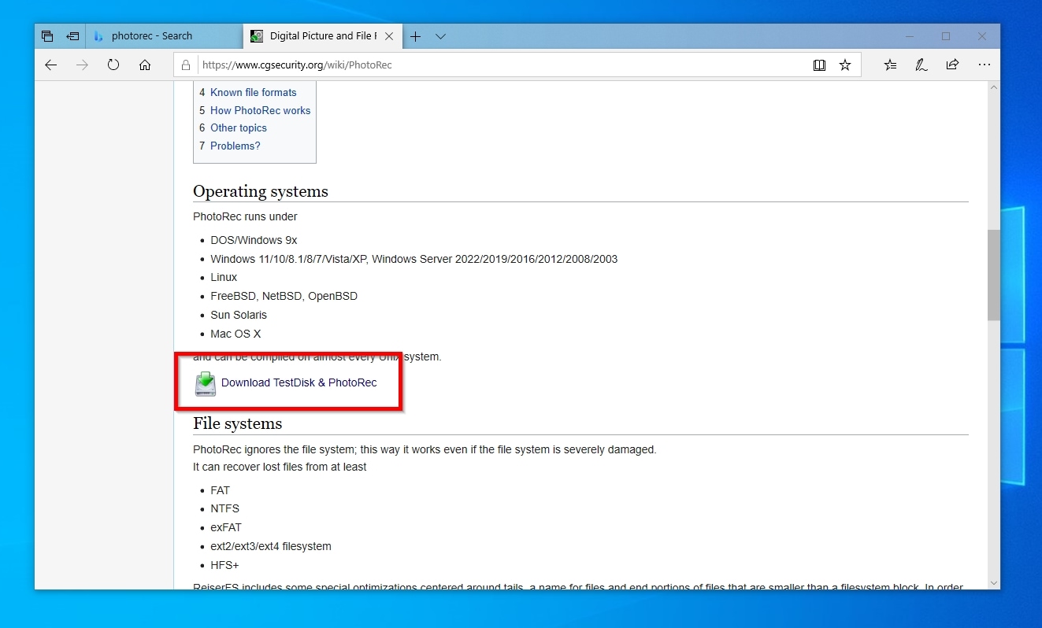
Task: Click the scrollbar up arrow
Action: click(994, 87)
